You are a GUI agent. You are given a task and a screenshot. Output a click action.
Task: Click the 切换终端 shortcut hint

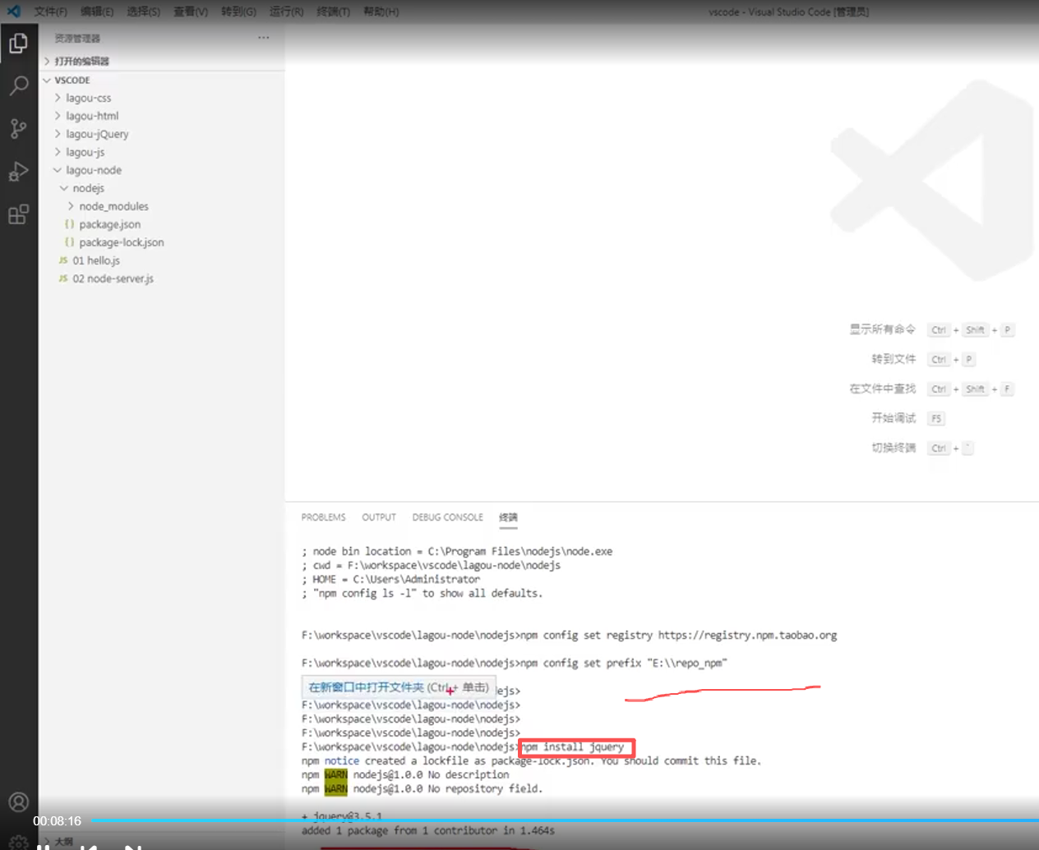click(x=894, y=448)
